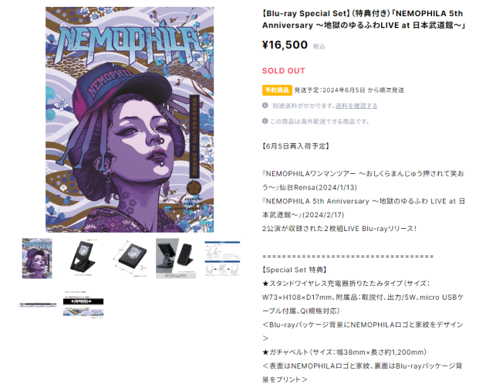Click the ¥16,500 price

285,45
